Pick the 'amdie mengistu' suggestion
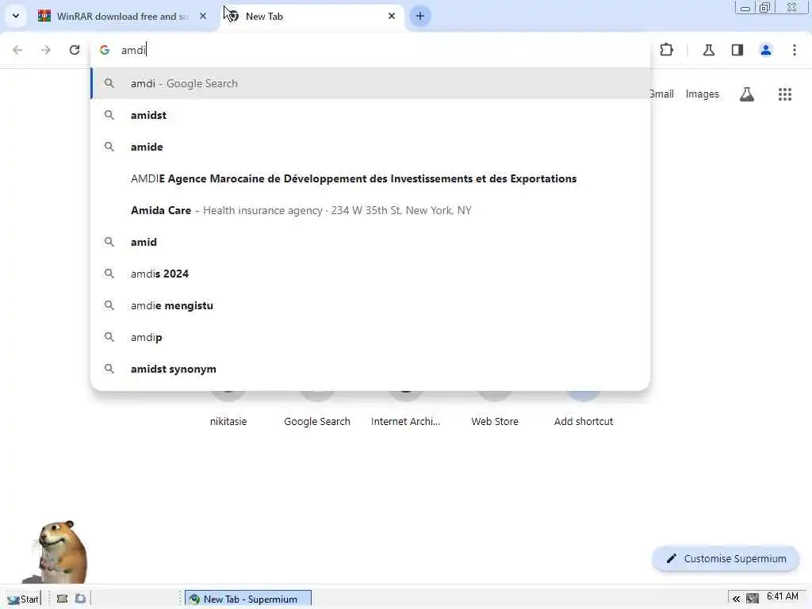This screenshot has width=812, height=609. coord(371,305)
